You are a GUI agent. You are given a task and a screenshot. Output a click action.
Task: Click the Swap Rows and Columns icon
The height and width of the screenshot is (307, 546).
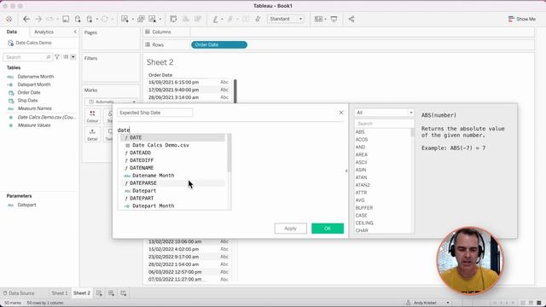(173, 19)
